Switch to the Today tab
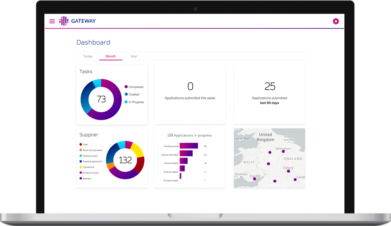 [x=88, y=56]
